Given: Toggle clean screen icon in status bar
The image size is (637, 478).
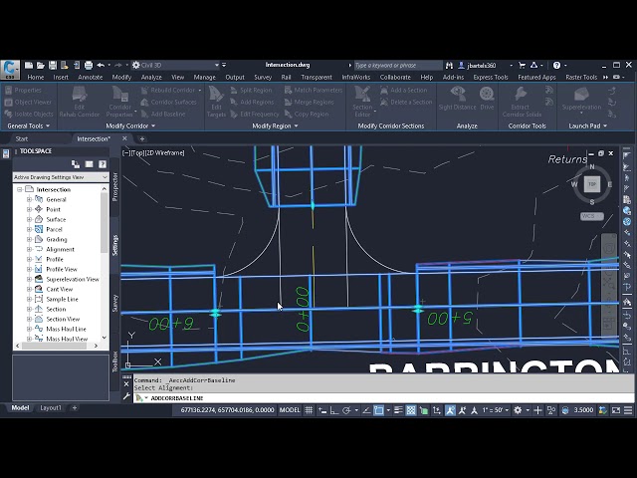Looking at the screenshot, I should point(616,410).
